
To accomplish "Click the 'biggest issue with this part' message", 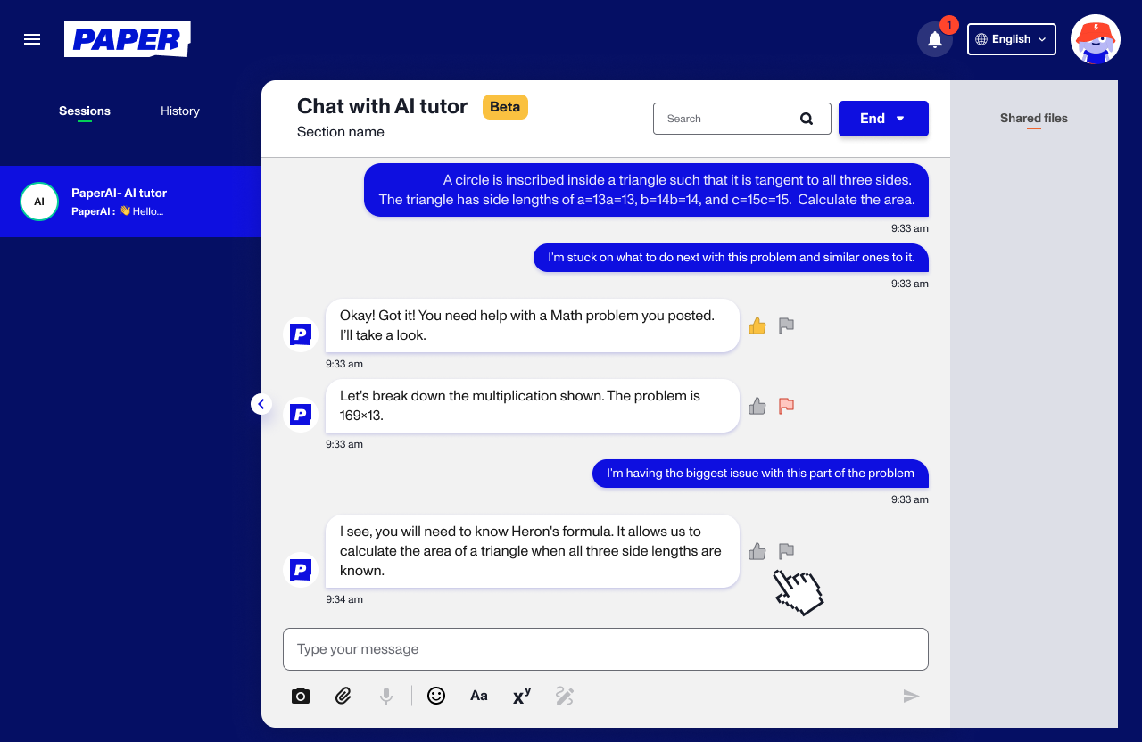I will click(x=761, y=474).
